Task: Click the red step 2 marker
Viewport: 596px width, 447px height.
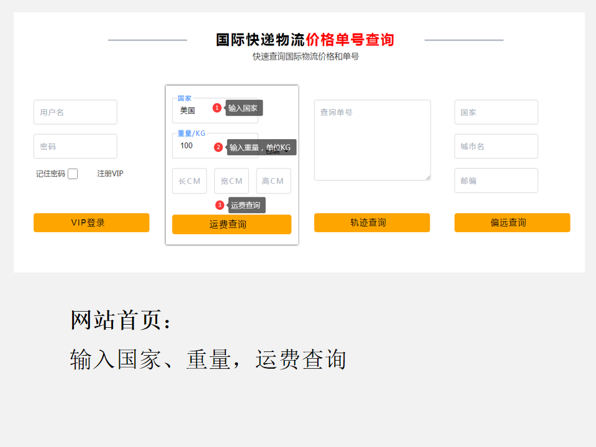Action: click(x=218, y=147)
